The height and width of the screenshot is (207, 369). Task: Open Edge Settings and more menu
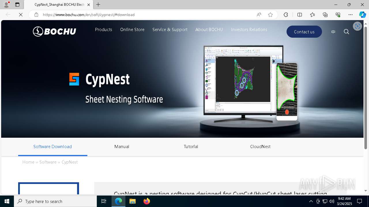pyautogui.click(x=351, y=15)
